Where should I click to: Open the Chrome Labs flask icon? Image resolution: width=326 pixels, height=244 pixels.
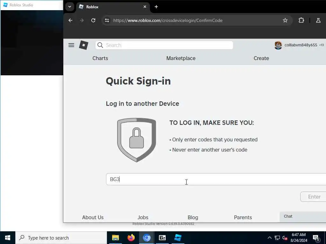[318, 20]
